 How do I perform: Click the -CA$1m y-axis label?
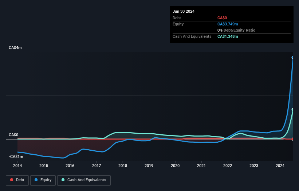[16, 157]
